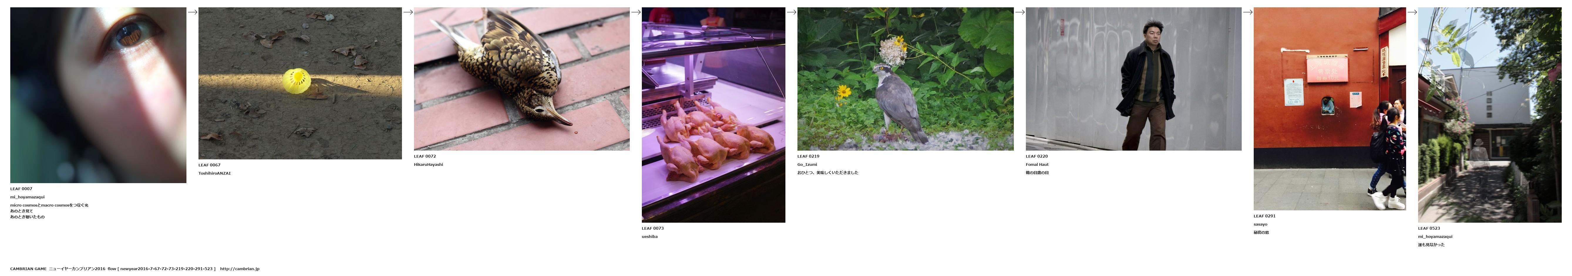Click arrow between eye and ball photos

[192, 12]
